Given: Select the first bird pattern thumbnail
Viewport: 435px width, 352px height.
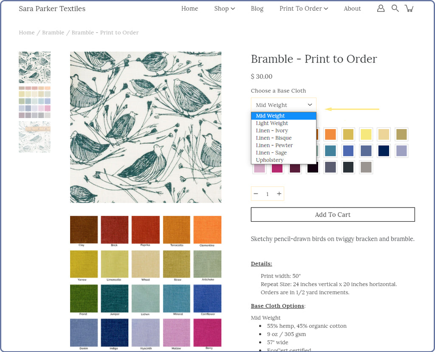Looking at the screenshot, I should tap(34, 67).
